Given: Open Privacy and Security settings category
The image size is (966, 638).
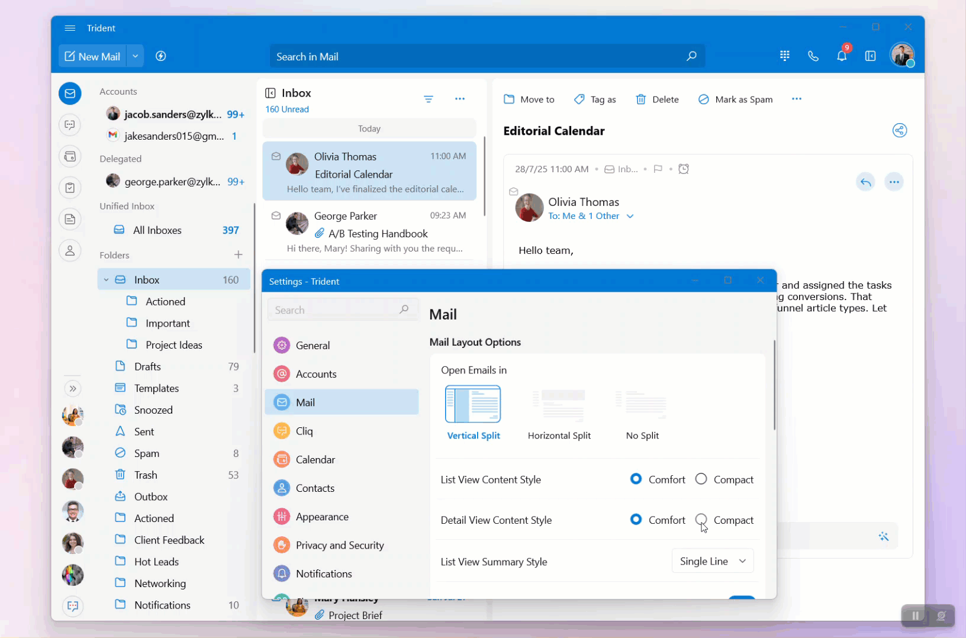Looking at the screenshot, I should pos(342,545).
